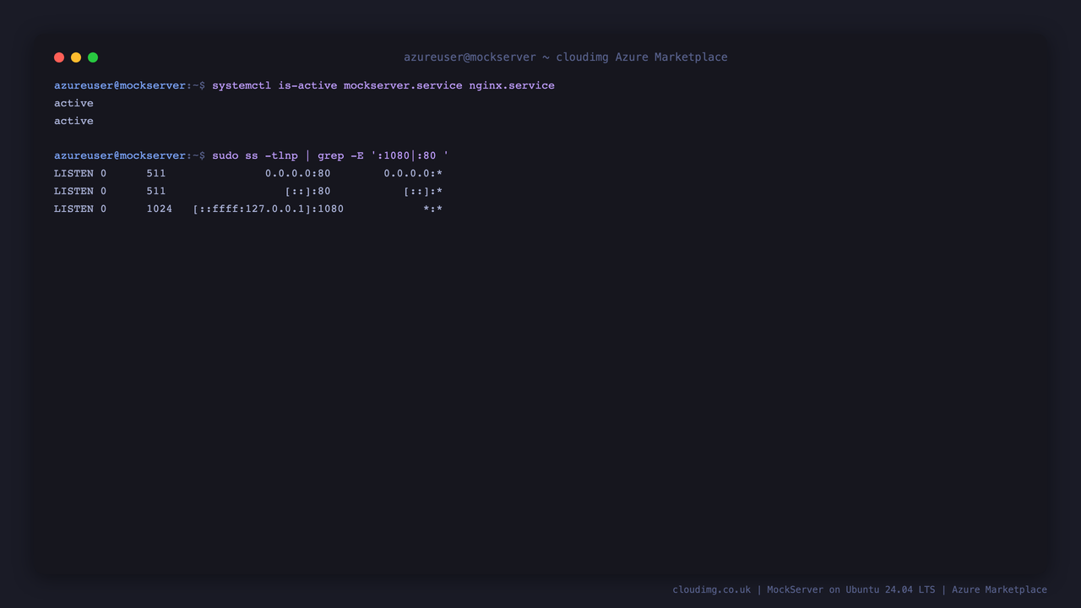Image resolution: width=1081 pixels, height=608 pixels.
Task: Click the '511' value in the [::]:80 row
Action: click(155, 191)
